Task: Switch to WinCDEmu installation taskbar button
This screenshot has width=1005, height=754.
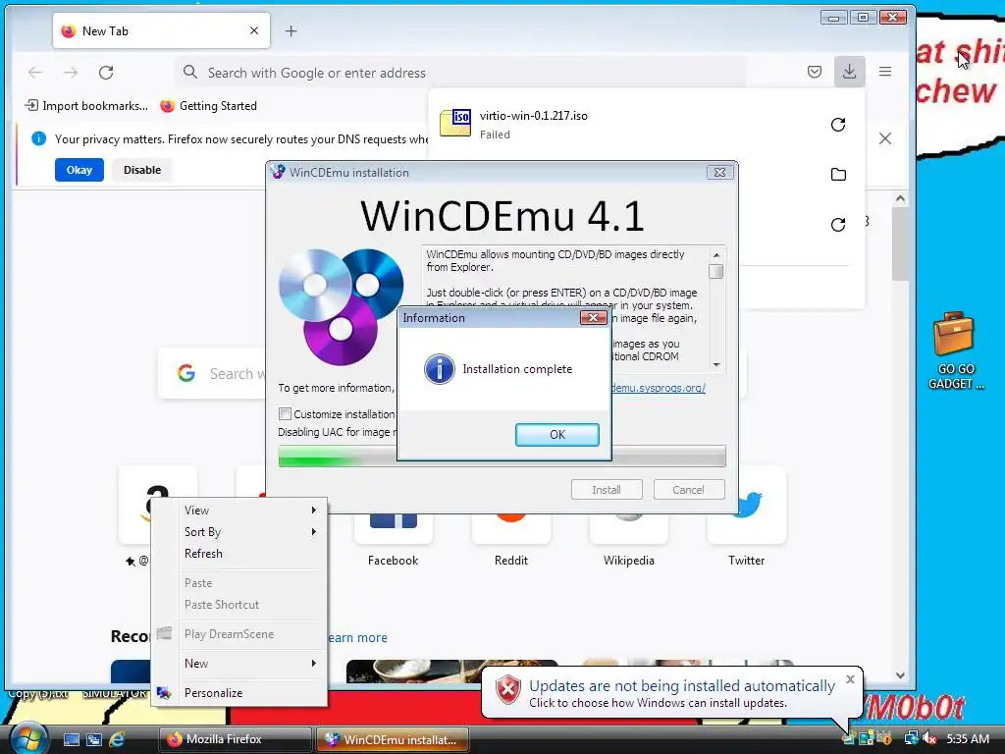Action: coord(393,739)
